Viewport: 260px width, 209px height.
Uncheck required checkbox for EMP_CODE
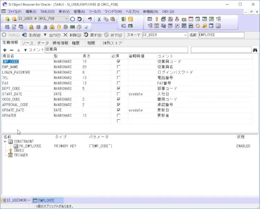click(119, 62)
